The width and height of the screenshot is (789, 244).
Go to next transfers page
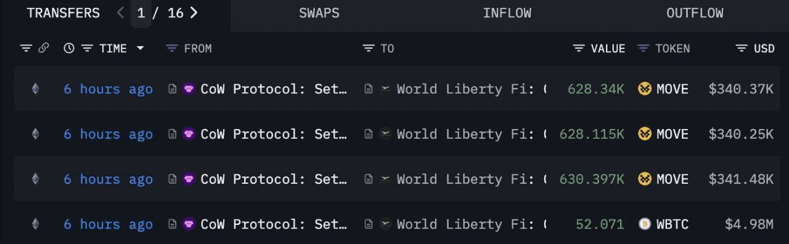[x=194, y=12]
